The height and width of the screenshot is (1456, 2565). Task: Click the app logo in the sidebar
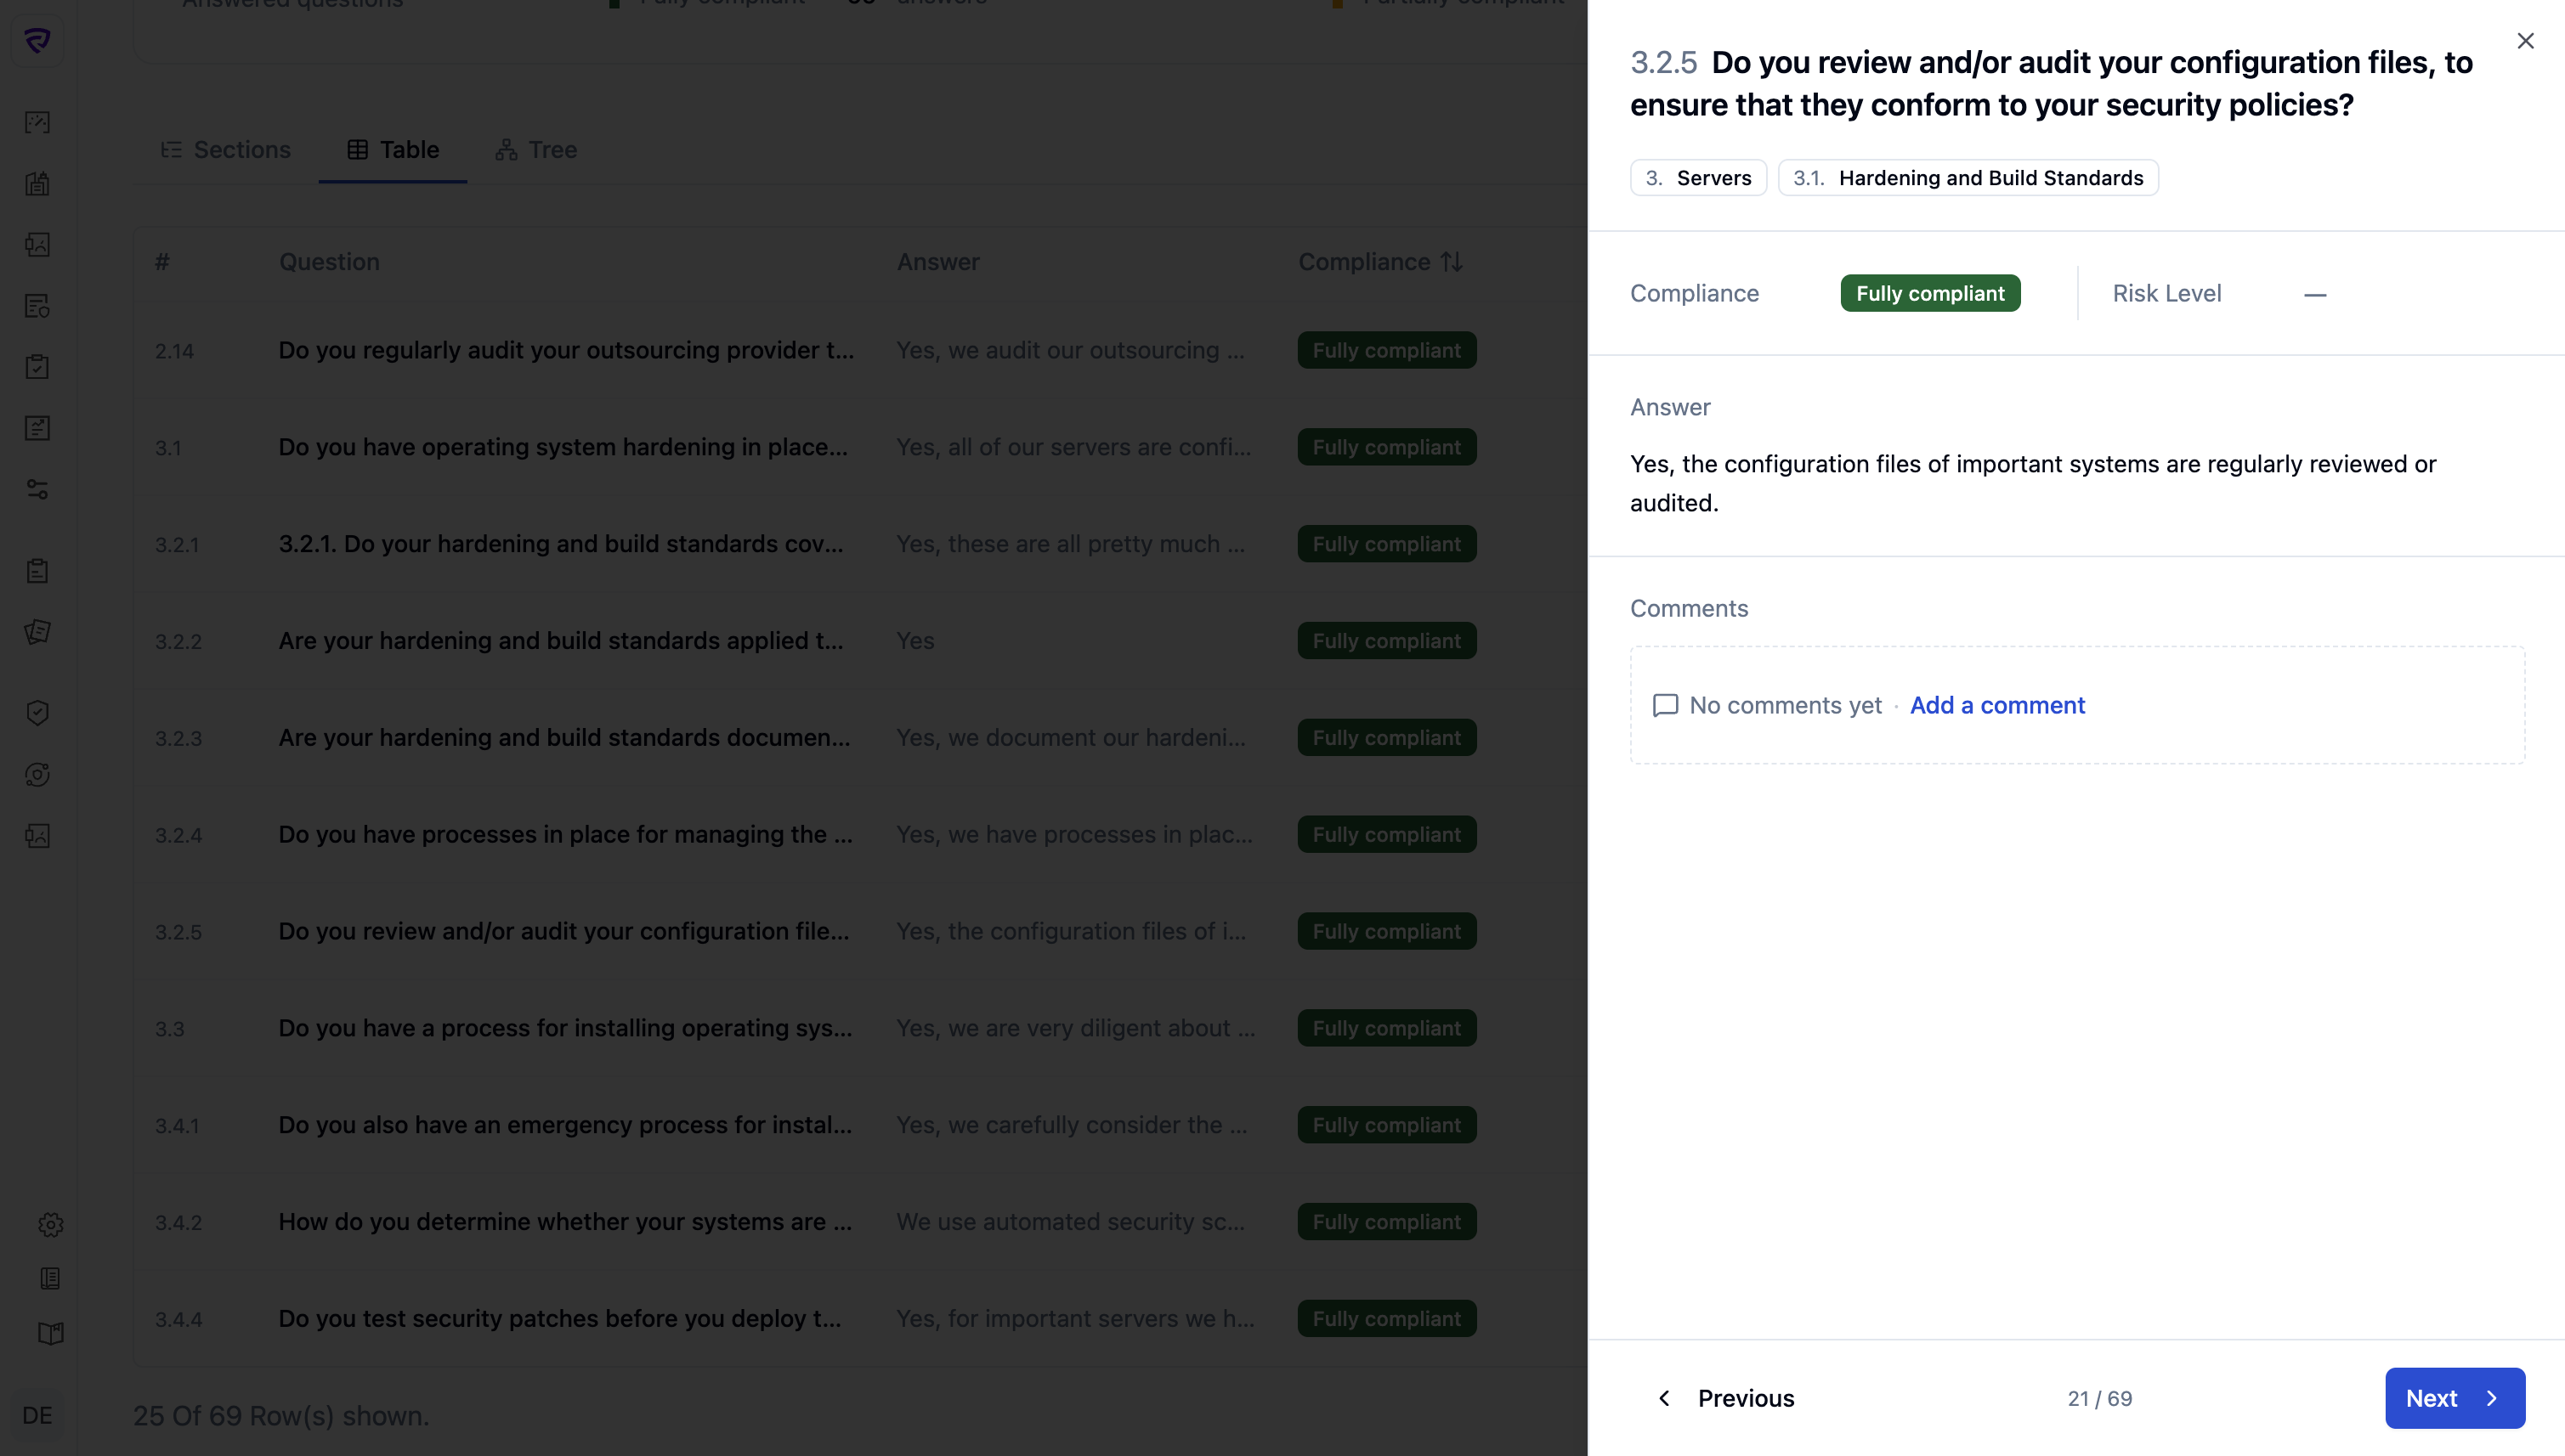pos(37,41)
